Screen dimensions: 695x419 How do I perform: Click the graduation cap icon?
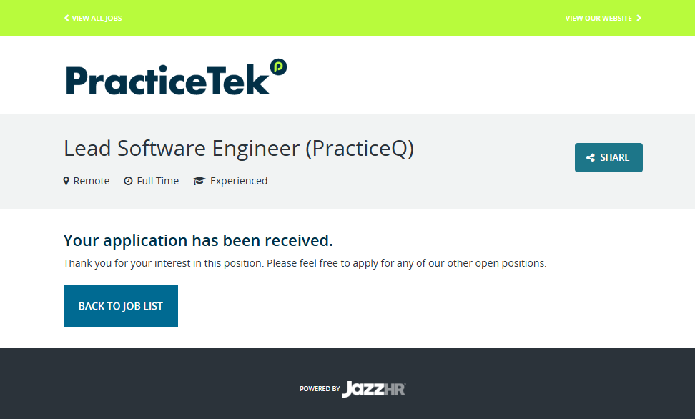pyautogui.click(x=199, y=181)
